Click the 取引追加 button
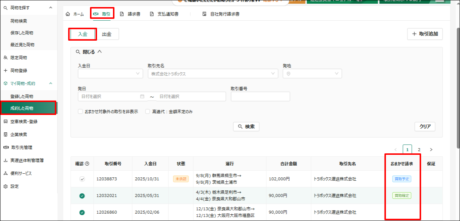This screenshot has width=460, height=221. click(425, 34)
